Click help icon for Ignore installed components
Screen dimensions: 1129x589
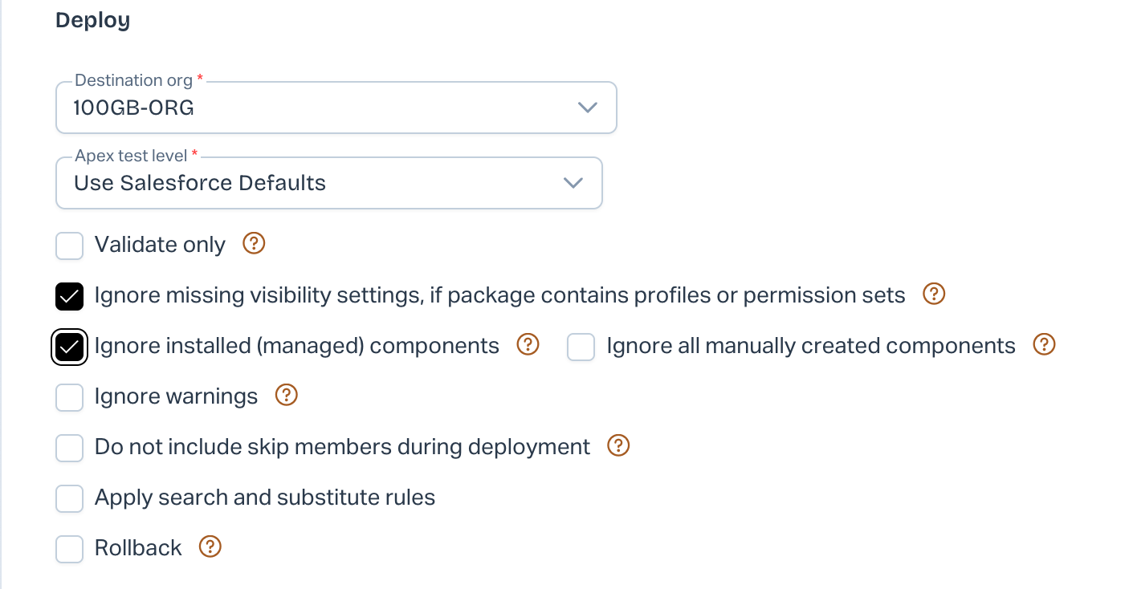pyautogui.click(x=528, y=345)
